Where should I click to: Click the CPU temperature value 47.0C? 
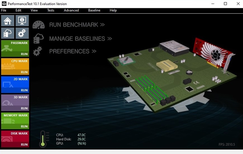click(x=81, y=135)
